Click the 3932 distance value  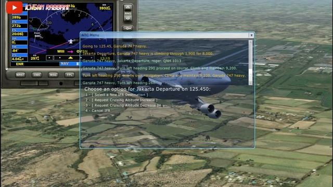click(x=105, y=8)
